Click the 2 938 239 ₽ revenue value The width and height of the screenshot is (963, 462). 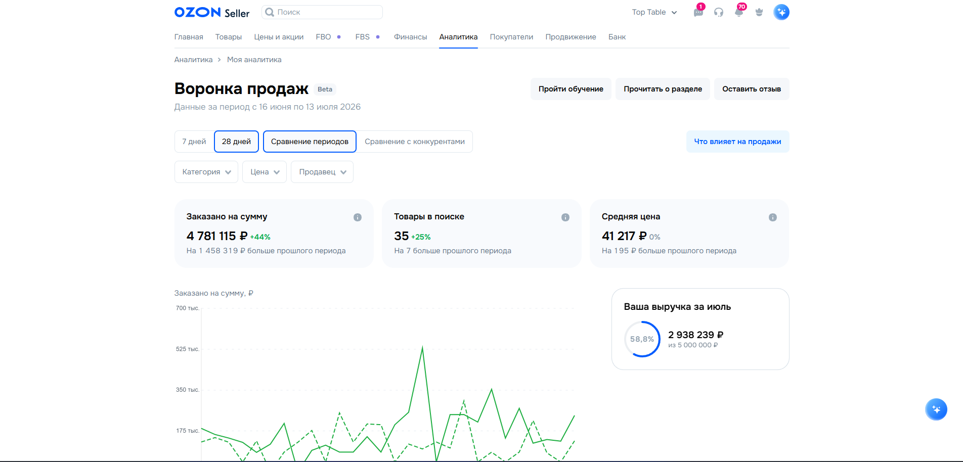(x=696, y=335)
